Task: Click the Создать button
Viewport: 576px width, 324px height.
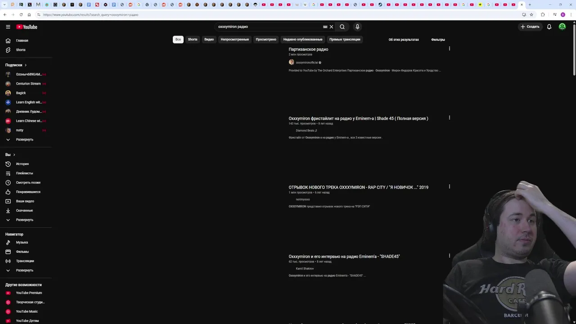Action: coord(530,27)
